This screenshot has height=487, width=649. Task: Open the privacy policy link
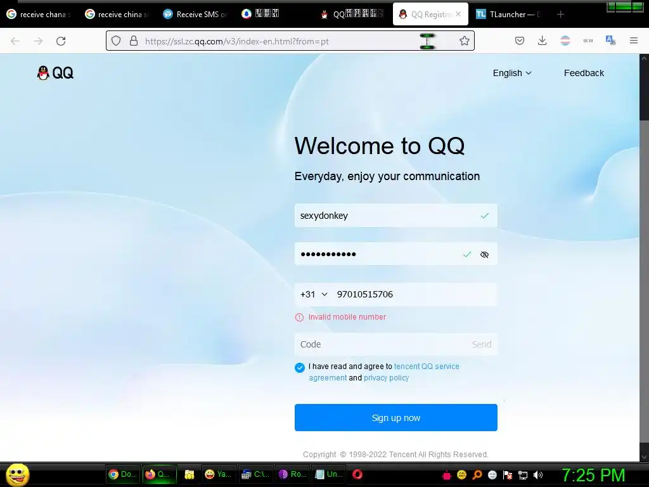[386, 378]
